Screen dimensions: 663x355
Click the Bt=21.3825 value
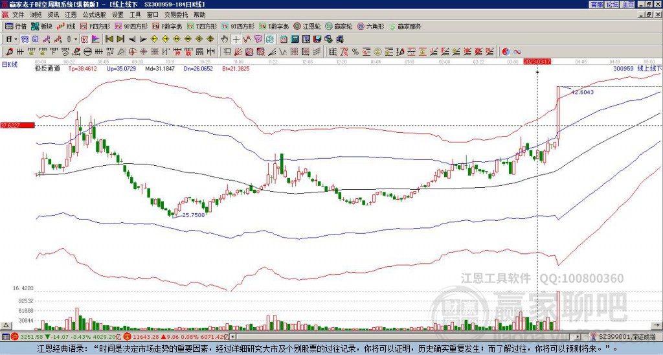[x=236, y=68]
